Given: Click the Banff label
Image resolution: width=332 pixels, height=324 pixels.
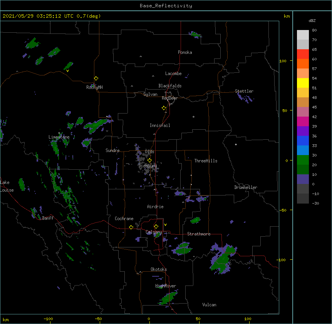Looking at the screenshot, I should tap(48, 218).
